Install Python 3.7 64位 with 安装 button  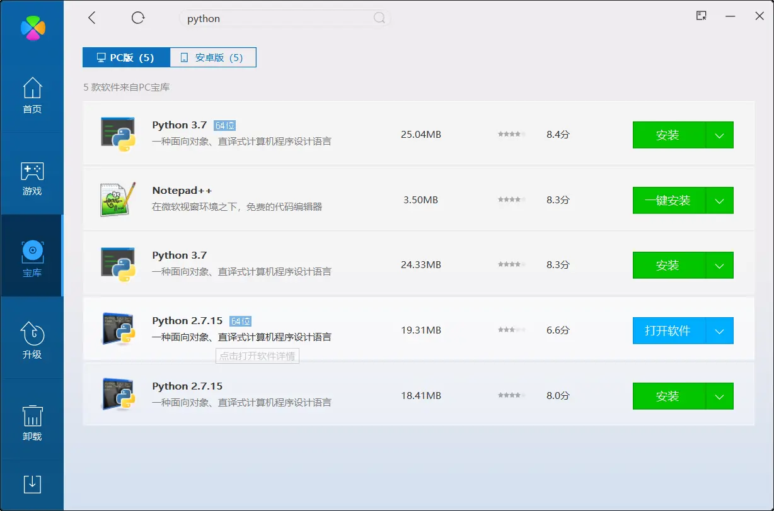[669, 135]
